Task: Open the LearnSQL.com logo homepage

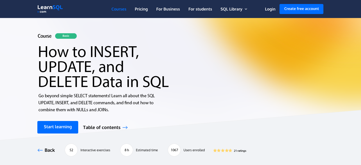Action: click(x=50, y=9)
